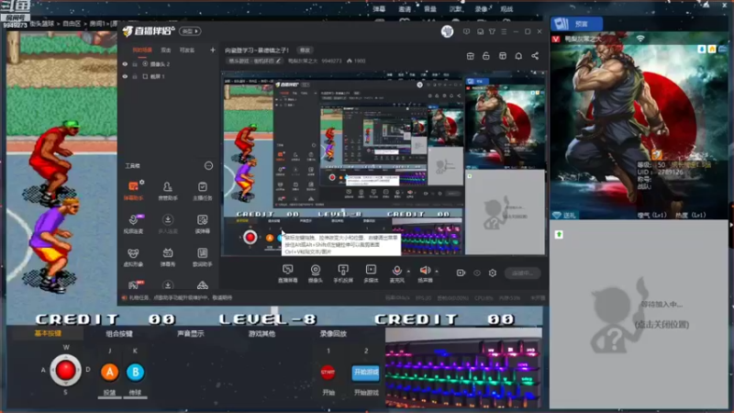The width and height of the screenshot is (734, 413).
Task: Add a 手机投屏 phone mirroring source
Action: pos(343,273)
